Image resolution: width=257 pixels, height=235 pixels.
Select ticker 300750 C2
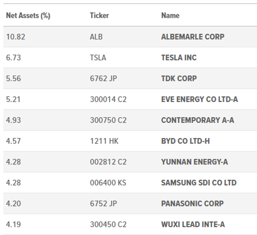(108, 121)
